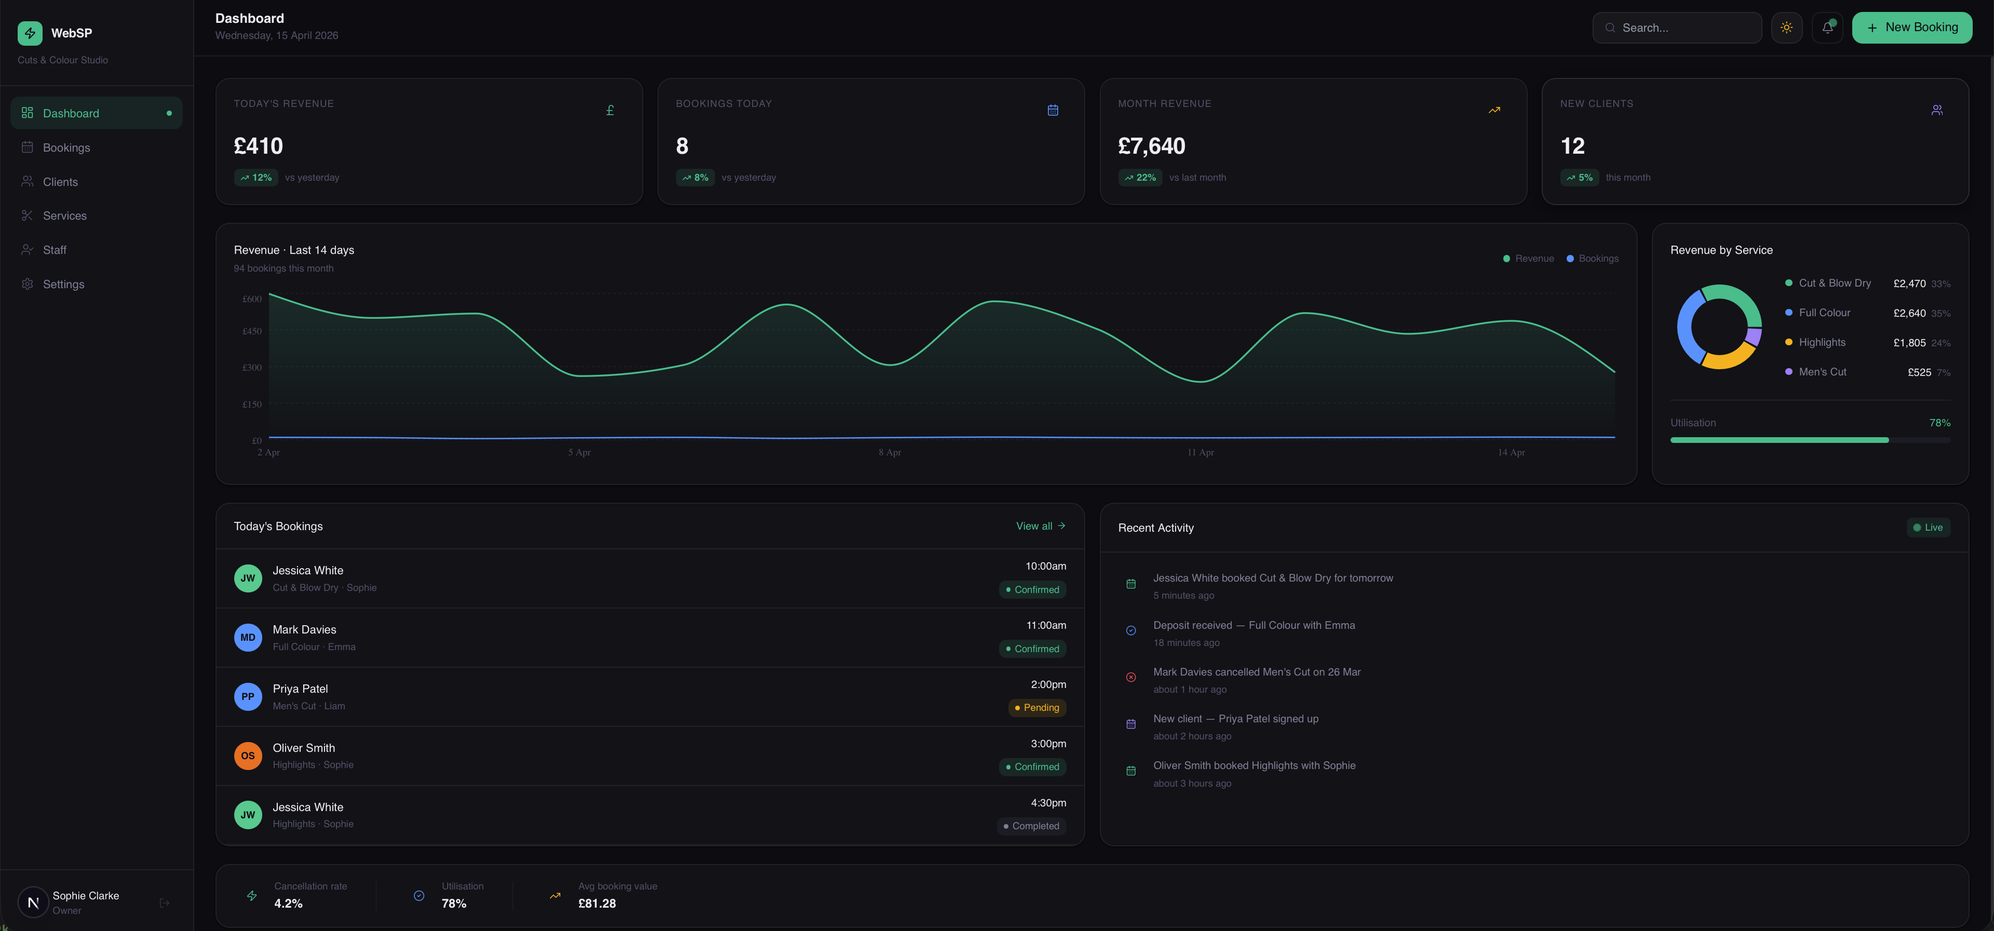Click the logout icon beside Sophie Clarke
Screen dimensions: 1994x931
tap(164, 902)
